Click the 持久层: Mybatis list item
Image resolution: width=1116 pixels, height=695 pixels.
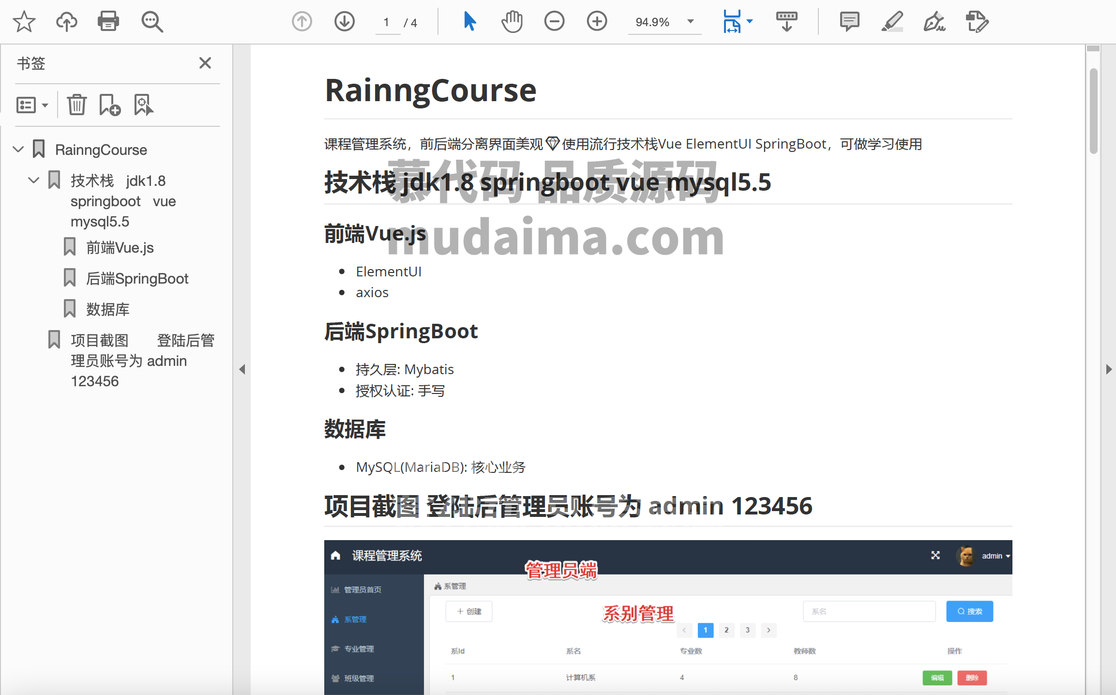[405, 369]
